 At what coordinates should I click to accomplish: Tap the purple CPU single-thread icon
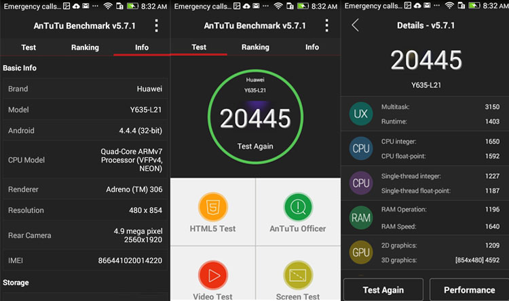360,183
